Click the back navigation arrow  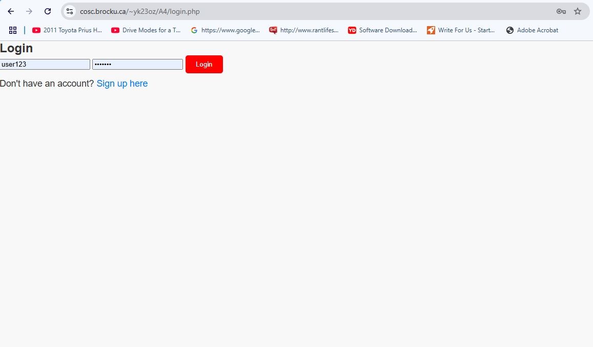[11, 11]
